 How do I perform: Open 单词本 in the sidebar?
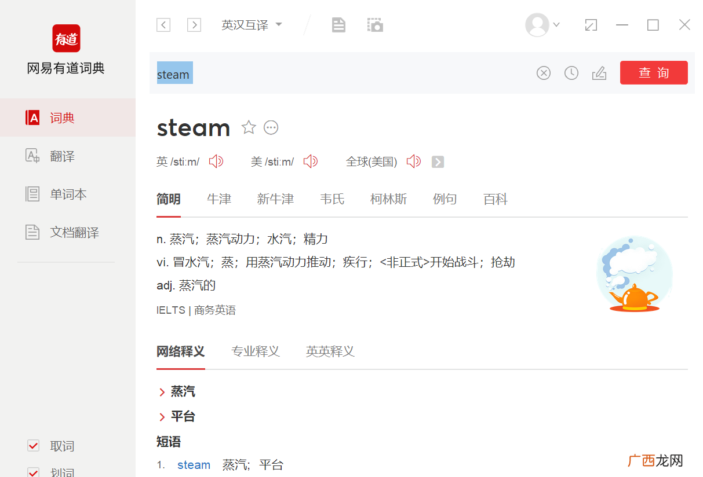(x=68, y=194)
